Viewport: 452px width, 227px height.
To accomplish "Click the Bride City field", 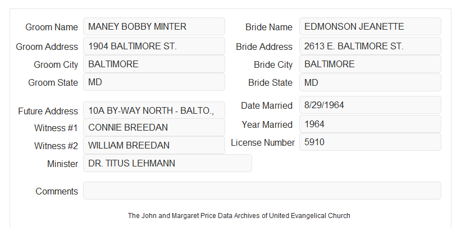I will click(370, 64).
